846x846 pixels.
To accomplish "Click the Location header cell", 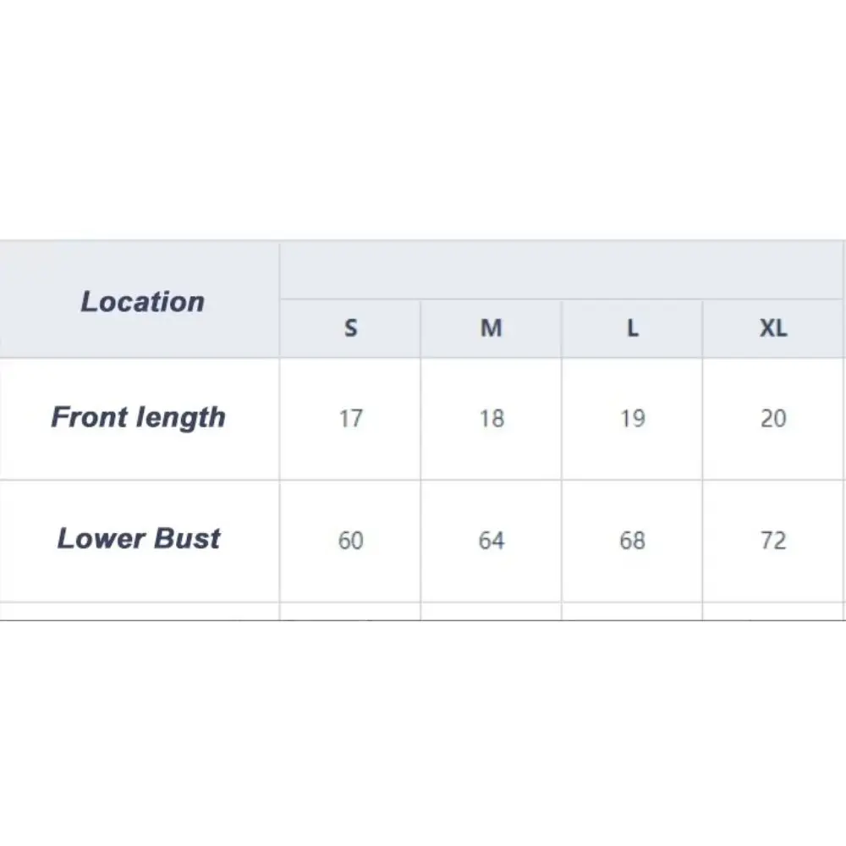I will (x=142, y=301).
